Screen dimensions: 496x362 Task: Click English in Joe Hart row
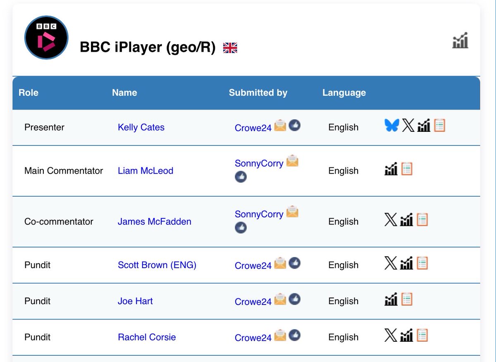click(343, 301)
